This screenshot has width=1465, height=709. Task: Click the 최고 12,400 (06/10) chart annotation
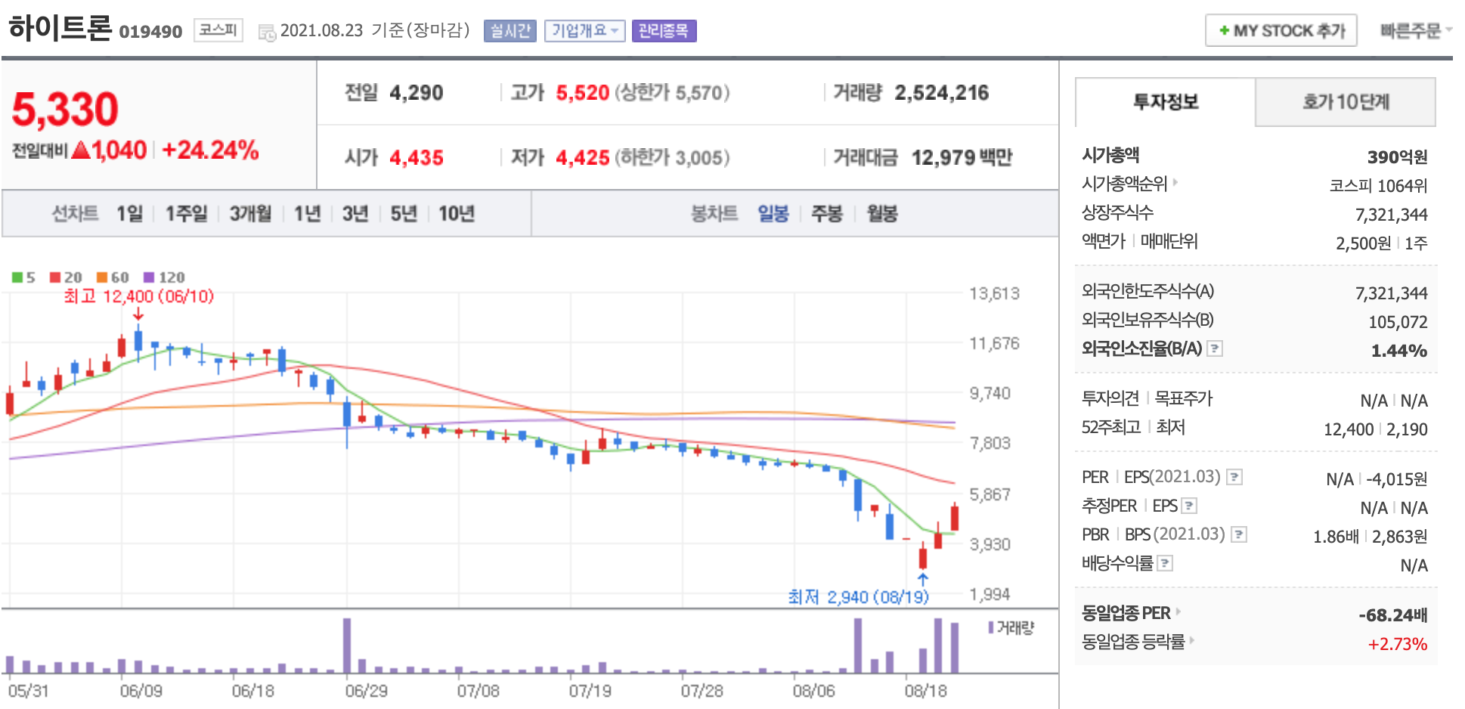[x=138, y=296]
